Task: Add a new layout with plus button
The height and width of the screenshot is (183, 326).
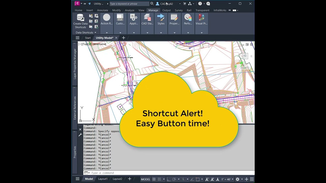Action: pos(130,179)
